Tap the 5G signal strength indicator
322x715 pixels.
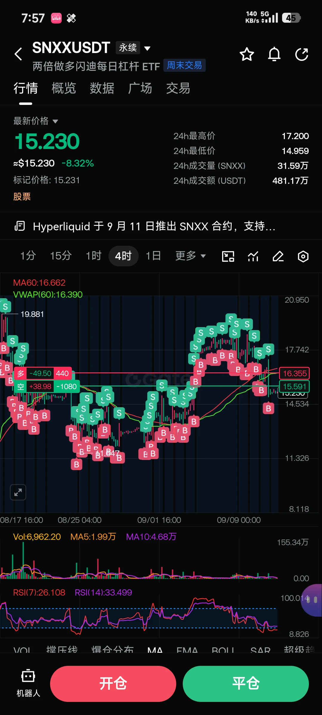270,17
